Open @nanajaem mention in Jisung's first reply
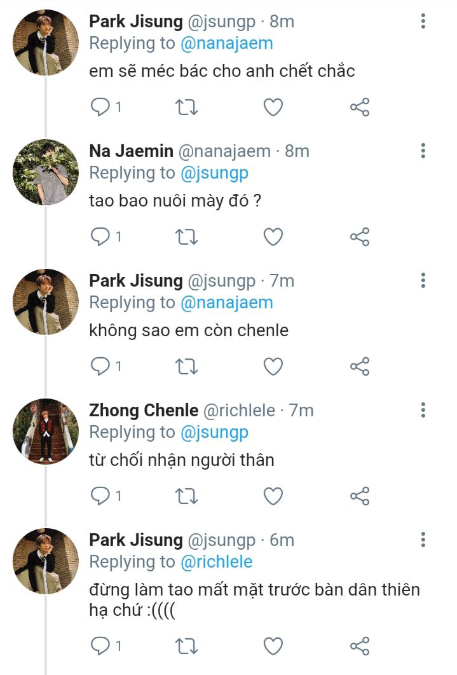 click(x=226, y=43)
